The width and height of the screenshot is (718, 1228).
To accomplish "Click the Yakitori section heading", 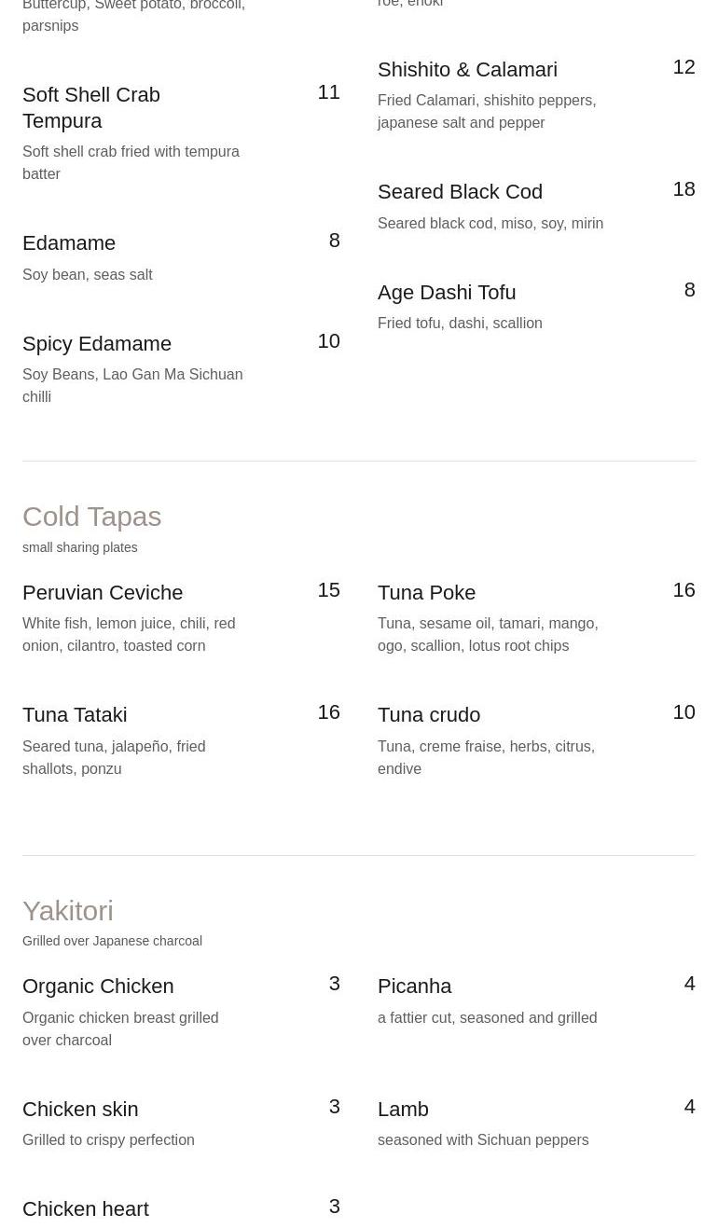I will point(68,911).
